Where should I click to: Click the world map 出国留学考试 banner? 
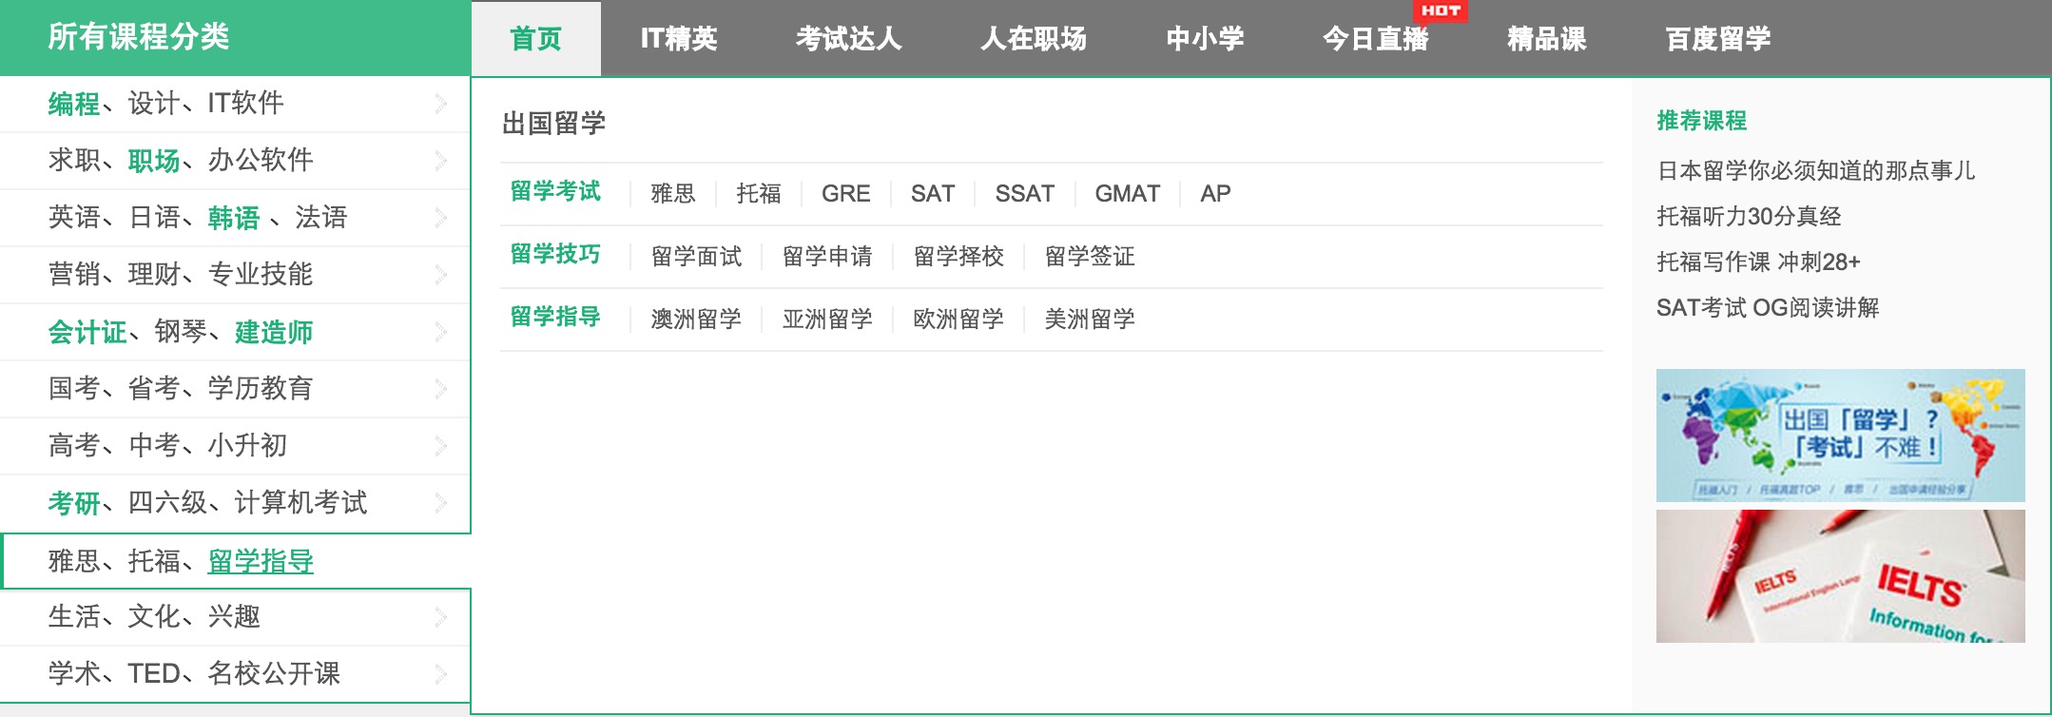pos(1840,436)
